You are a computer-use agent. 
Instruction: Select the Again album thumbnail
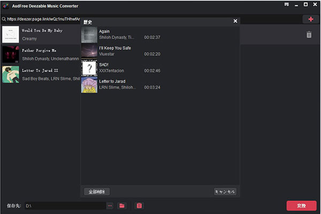coord(89,35)
